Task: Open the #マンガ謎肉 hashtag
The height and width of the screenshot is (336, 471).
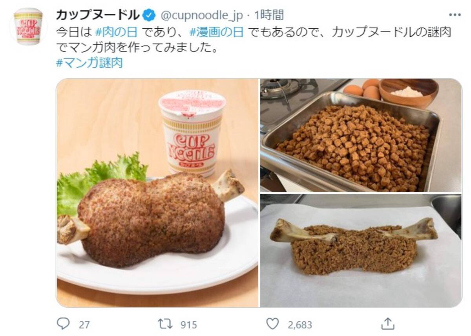Action: [89, 63]
